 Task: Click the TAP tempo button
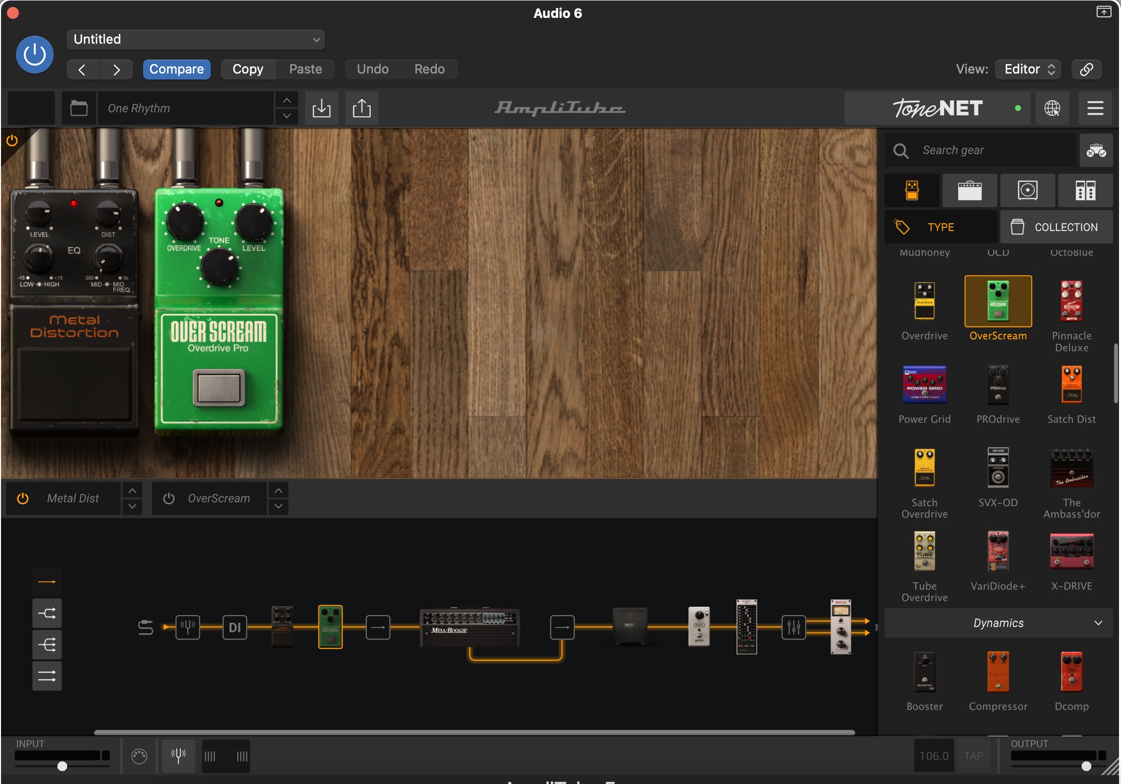[974, 756]
